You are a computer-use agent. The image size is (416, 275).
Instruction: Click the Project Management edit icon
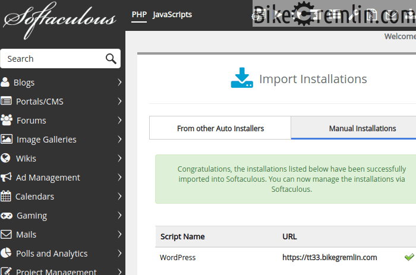pos(6,271)
